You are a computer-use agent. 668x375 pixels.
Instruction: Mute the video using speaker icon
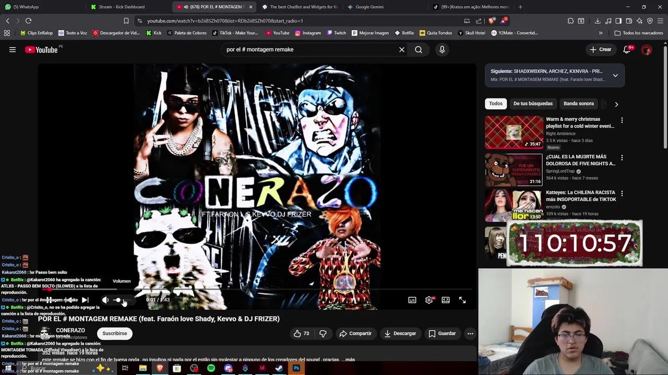click(x=105, y=300)
